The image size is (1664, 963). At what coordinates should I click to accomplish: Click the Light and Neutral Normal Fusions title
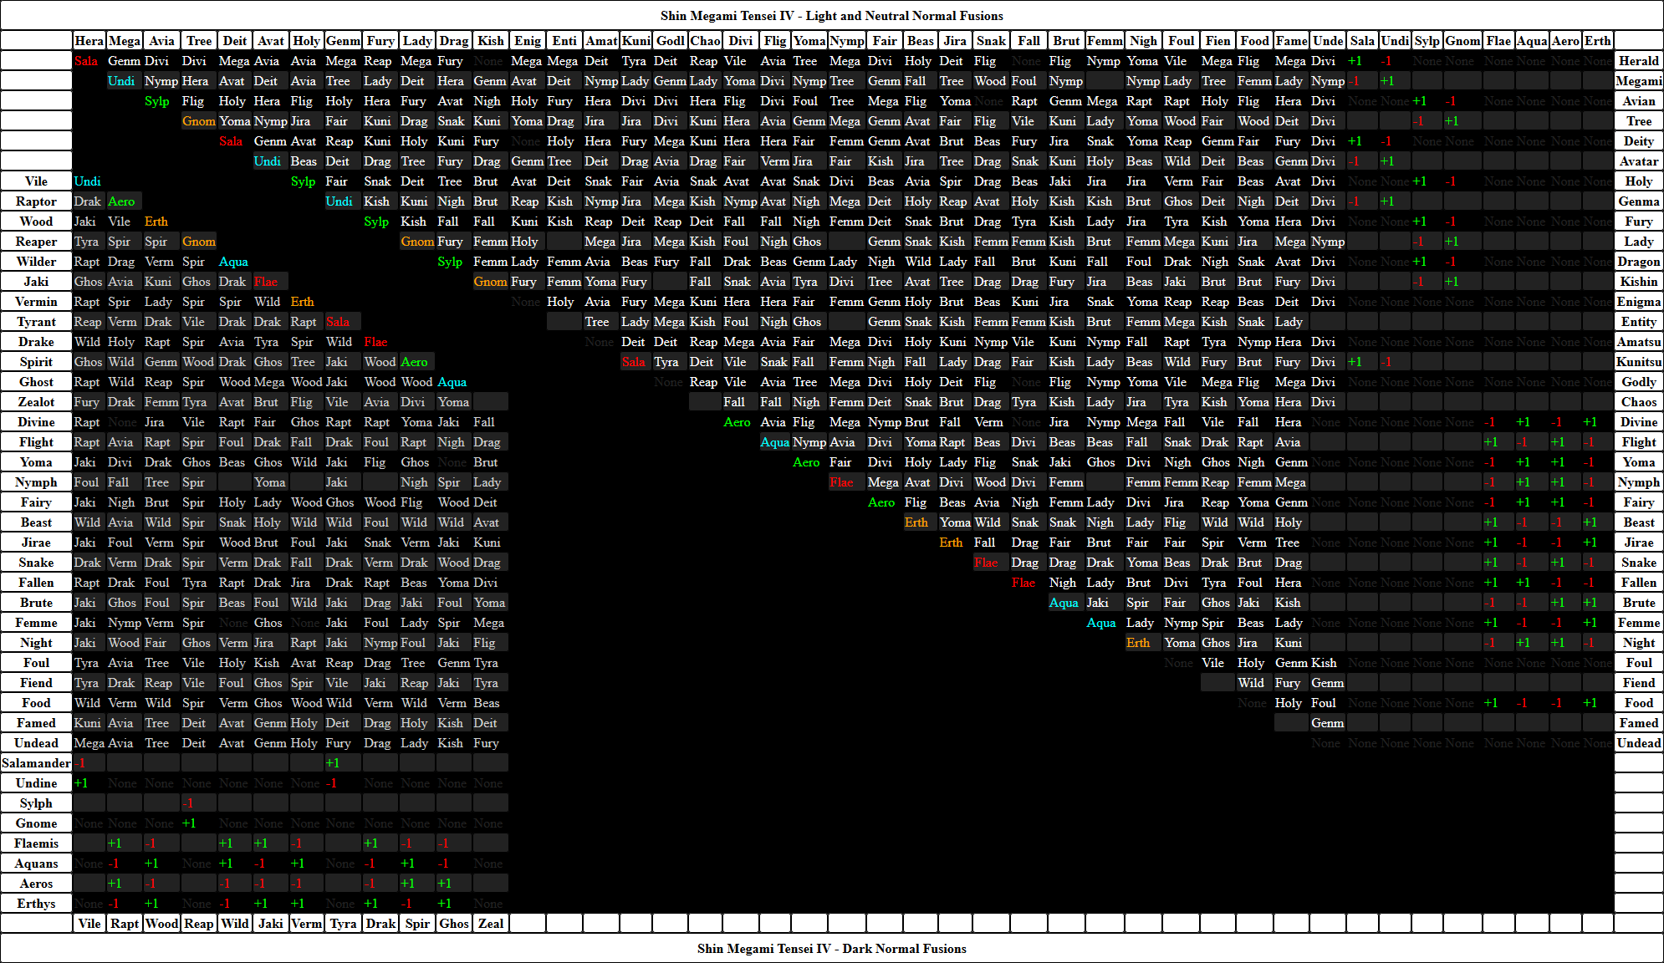click(x=831, y=15)
